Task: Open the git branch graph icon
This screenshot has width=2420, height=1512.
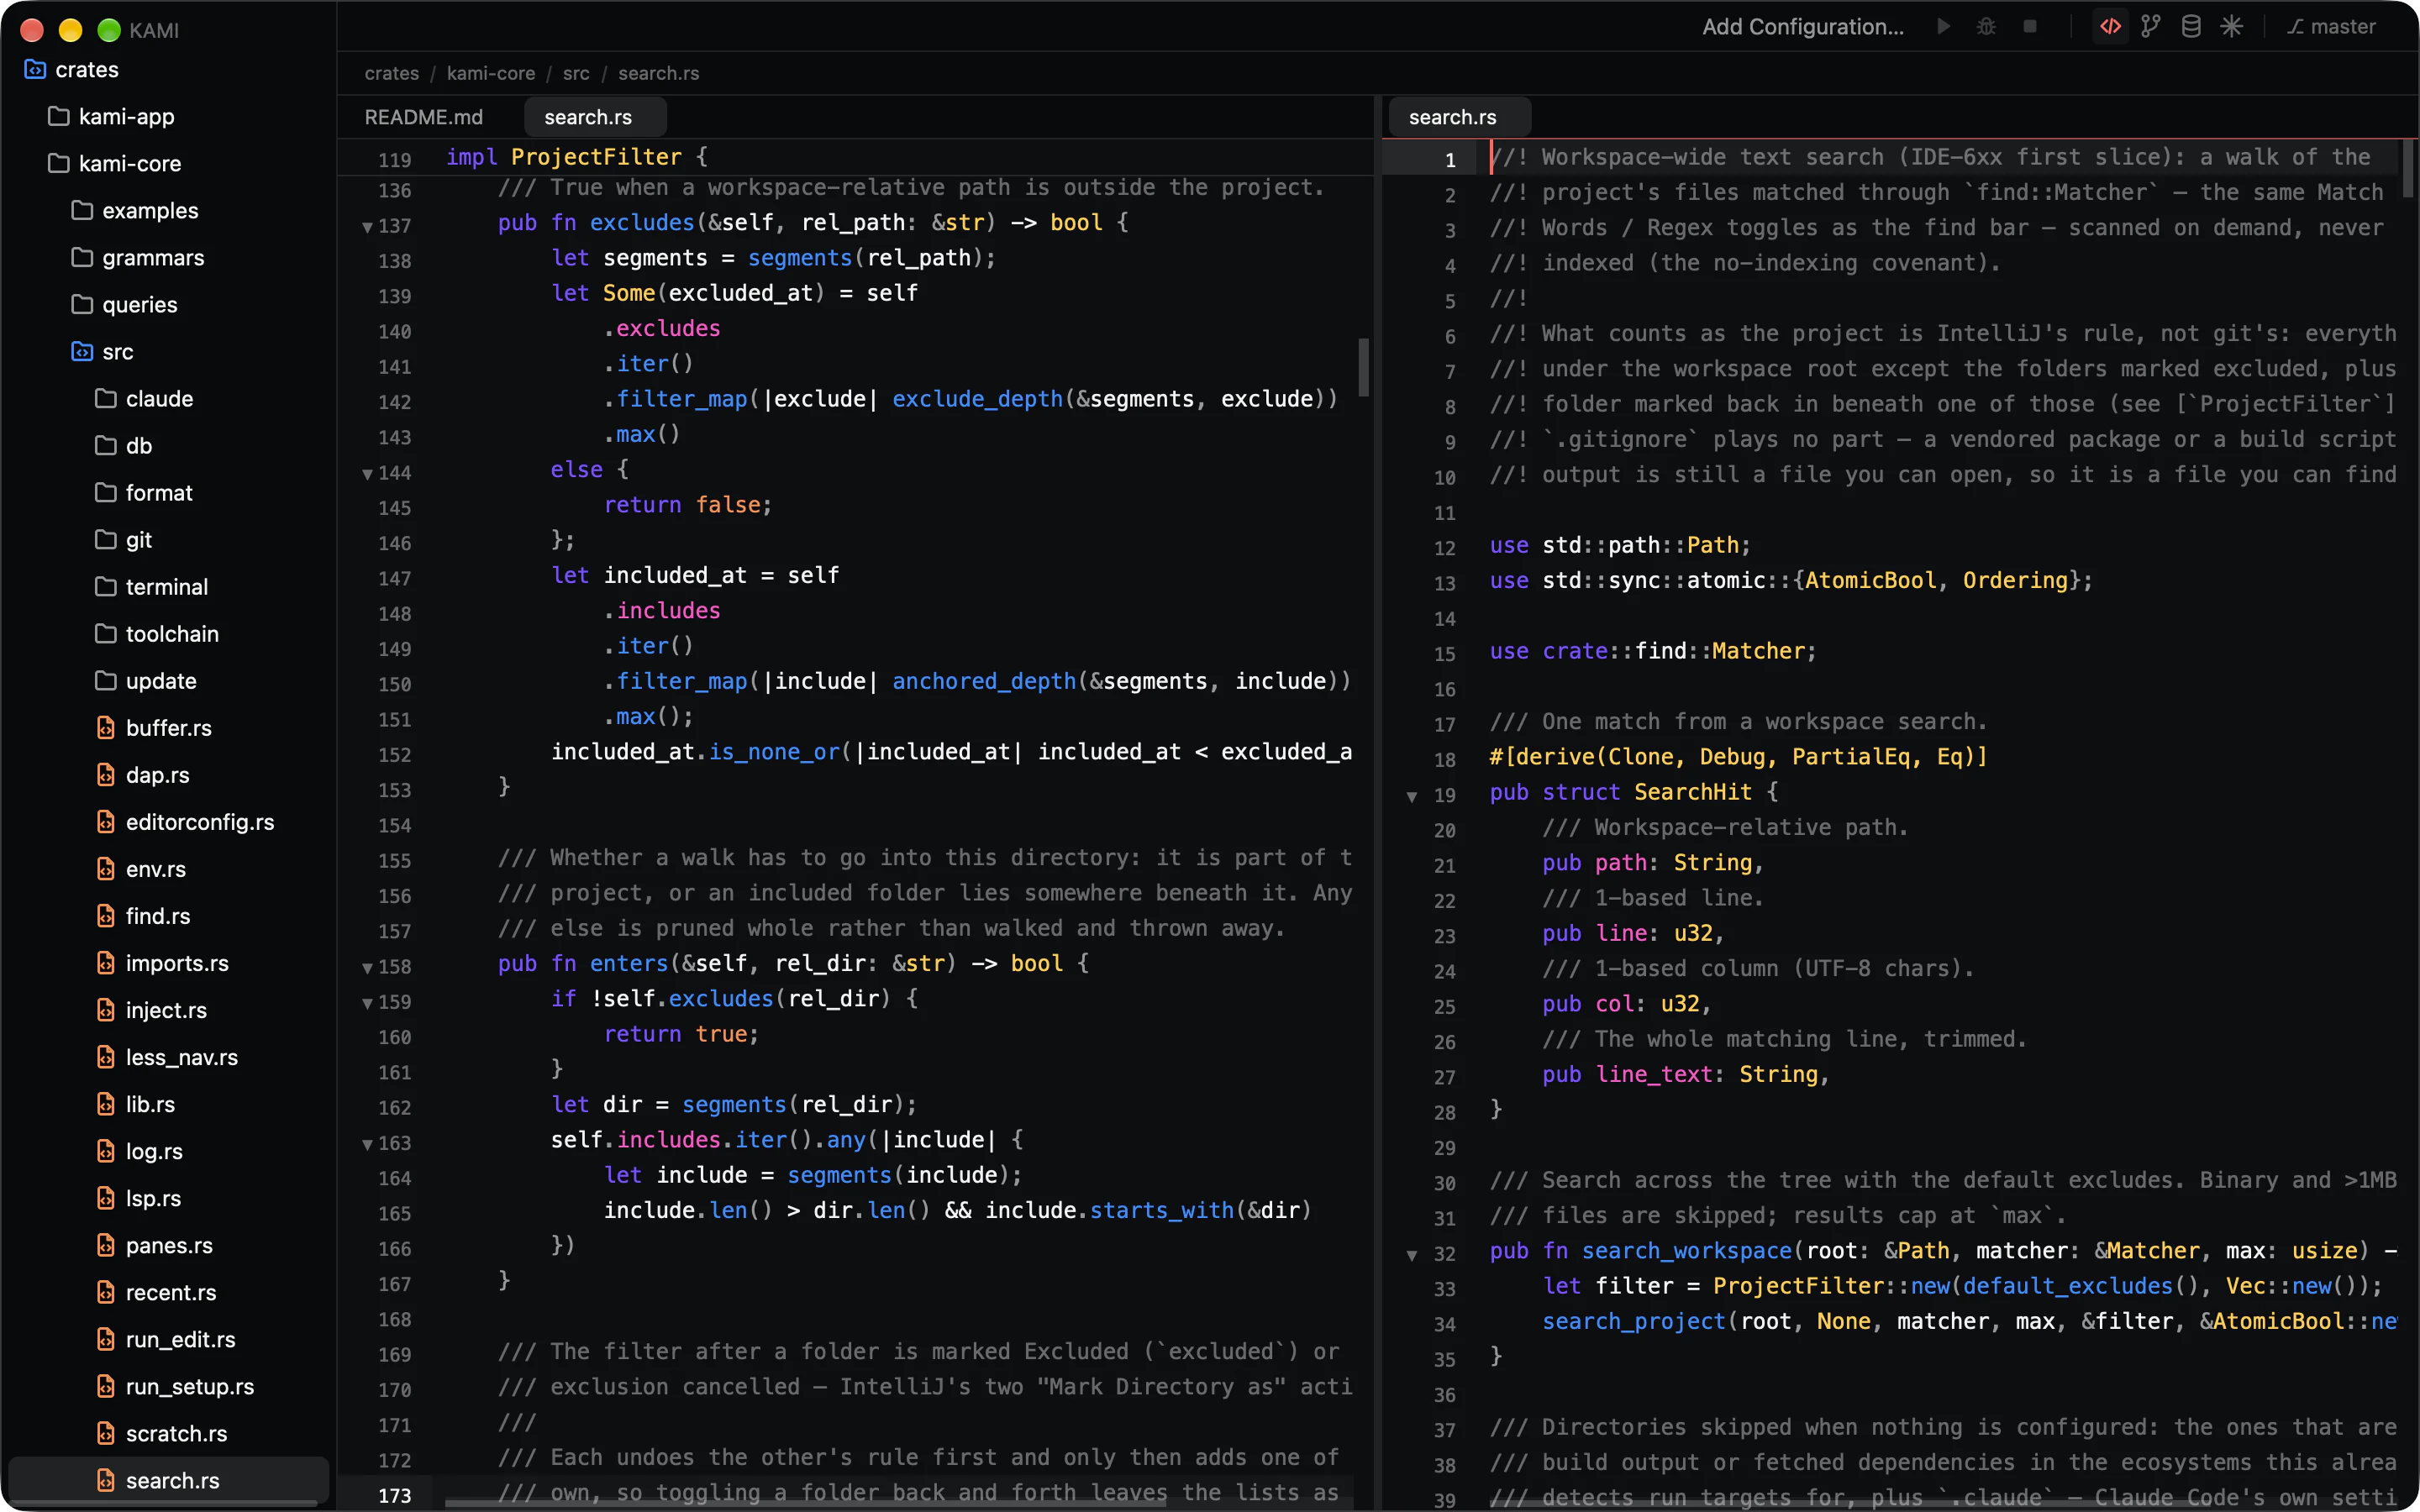Action: click(2150, 27)
